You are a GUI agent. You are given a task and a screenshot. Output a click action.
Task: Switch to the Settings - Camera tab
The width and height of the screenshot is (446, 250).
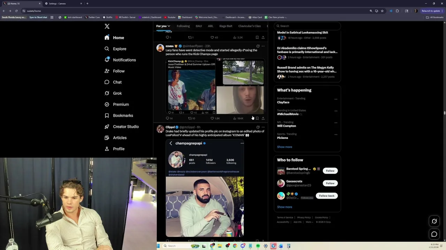tap(63, 3)
